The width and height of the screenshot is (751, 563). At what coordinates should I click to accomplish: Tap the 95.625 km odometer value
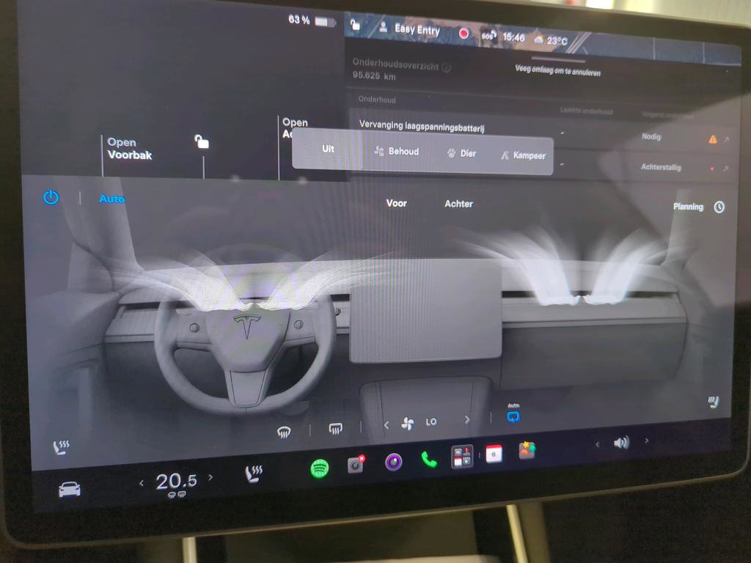pos(374,76)
